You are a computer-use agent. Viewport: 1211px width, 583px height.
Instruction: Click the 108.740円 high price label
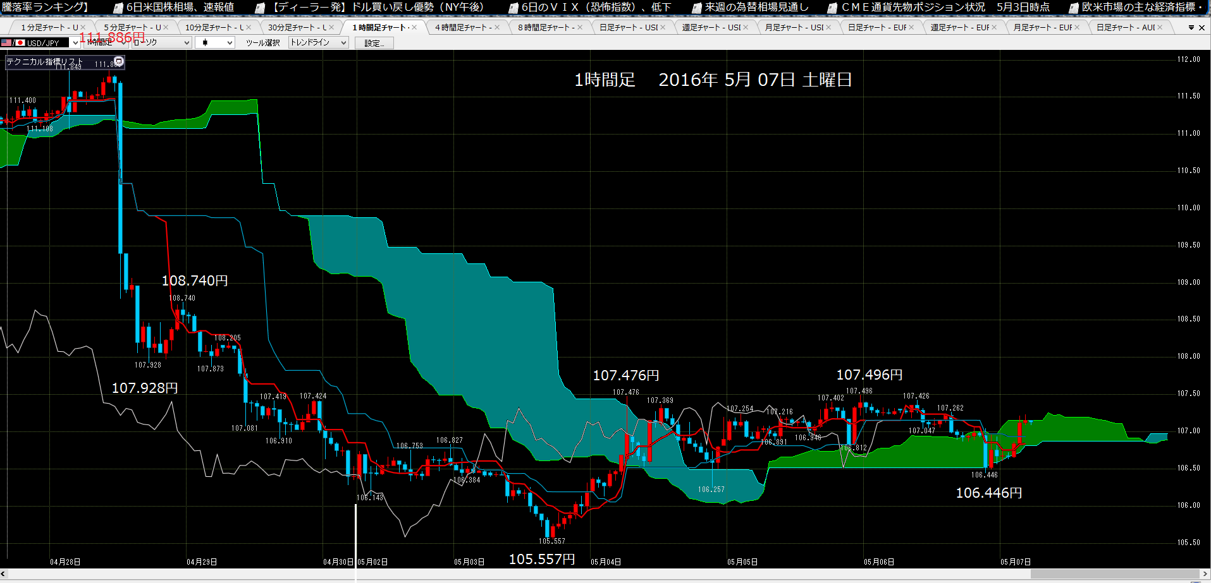[x=195, y=280]
